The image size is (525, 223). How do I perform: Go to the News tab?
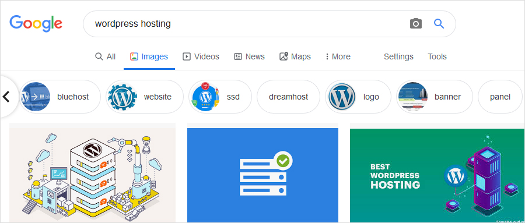point(250,57)
